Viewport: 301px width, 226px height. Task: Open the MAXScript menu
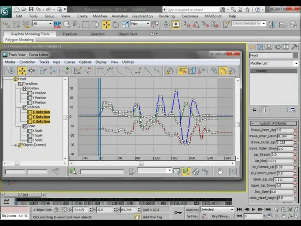213,16
